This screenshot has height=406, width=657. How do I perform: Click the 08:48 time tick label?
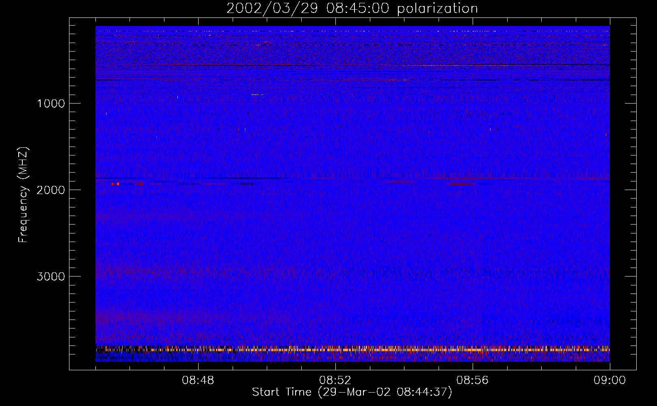(198, 380)
